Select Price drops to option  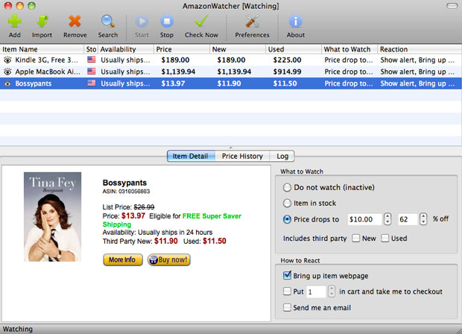(287, 219)
